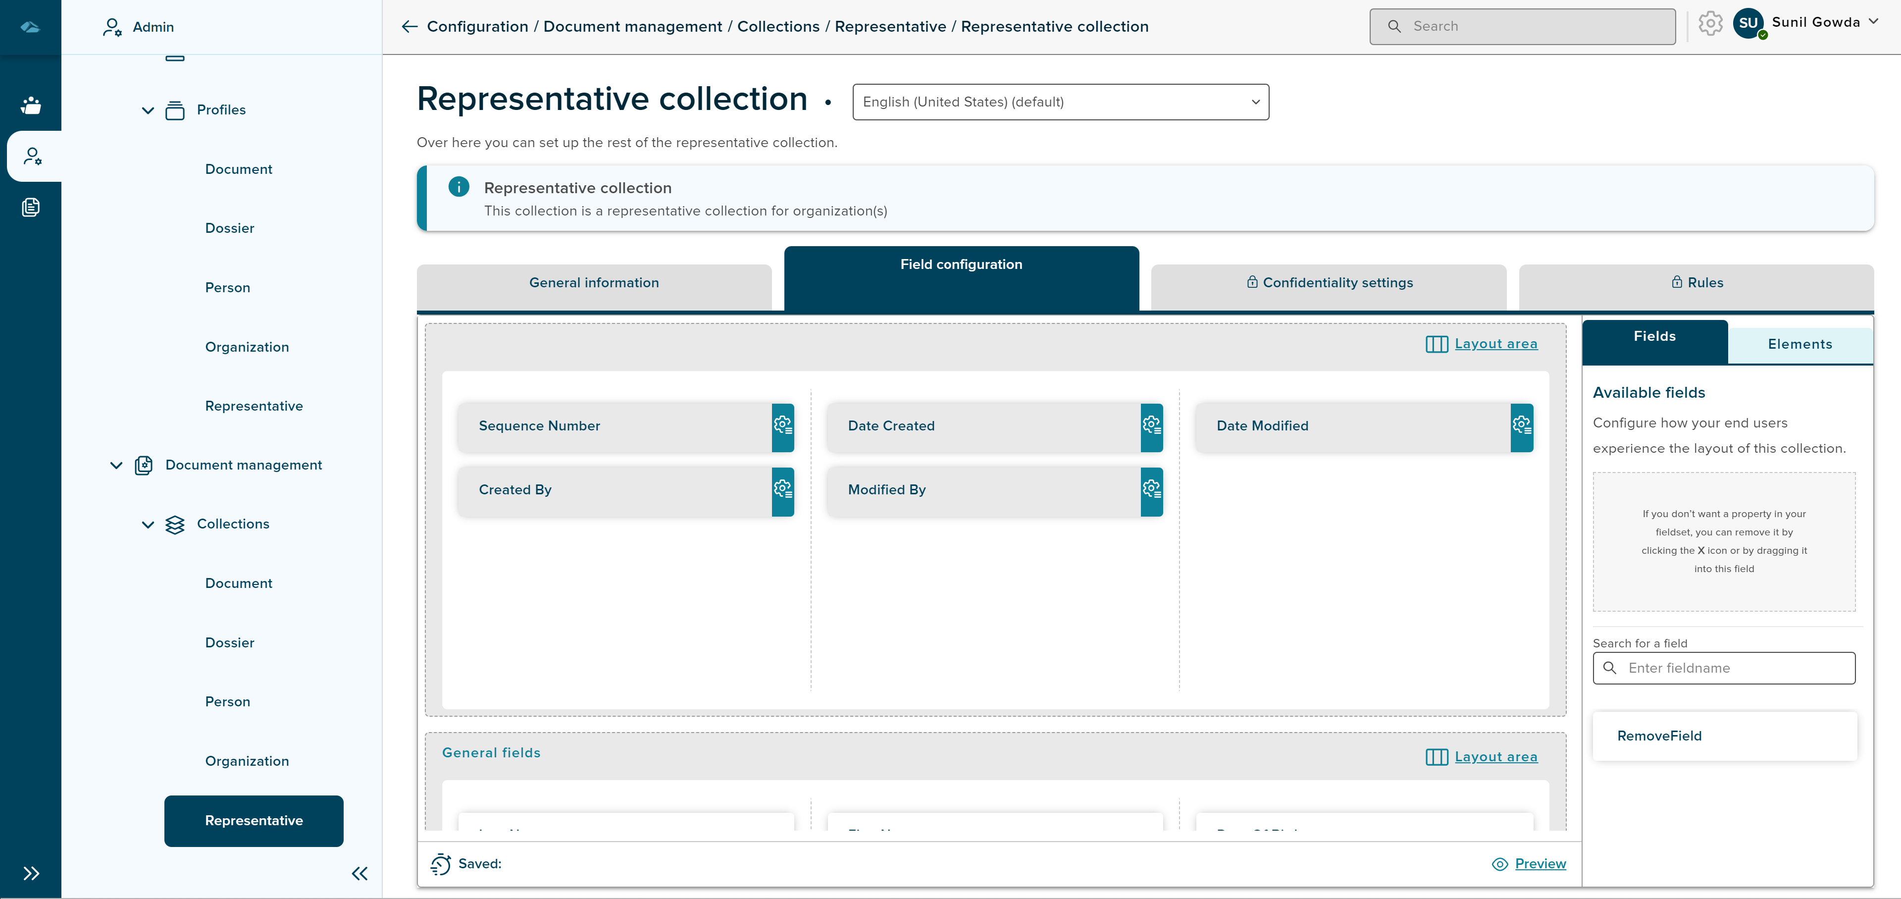Collapse the Document management section

pyautogui.click(x=116, y=465)
